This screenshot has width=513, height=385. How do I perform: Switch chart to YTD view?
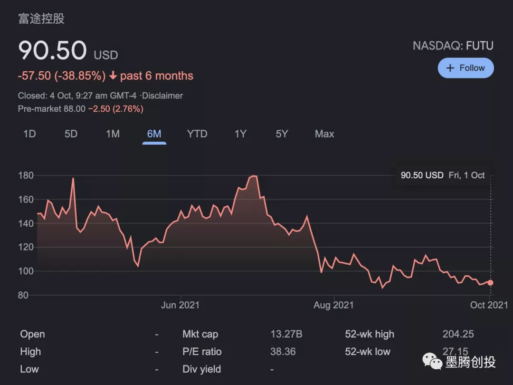click(197, 134)
